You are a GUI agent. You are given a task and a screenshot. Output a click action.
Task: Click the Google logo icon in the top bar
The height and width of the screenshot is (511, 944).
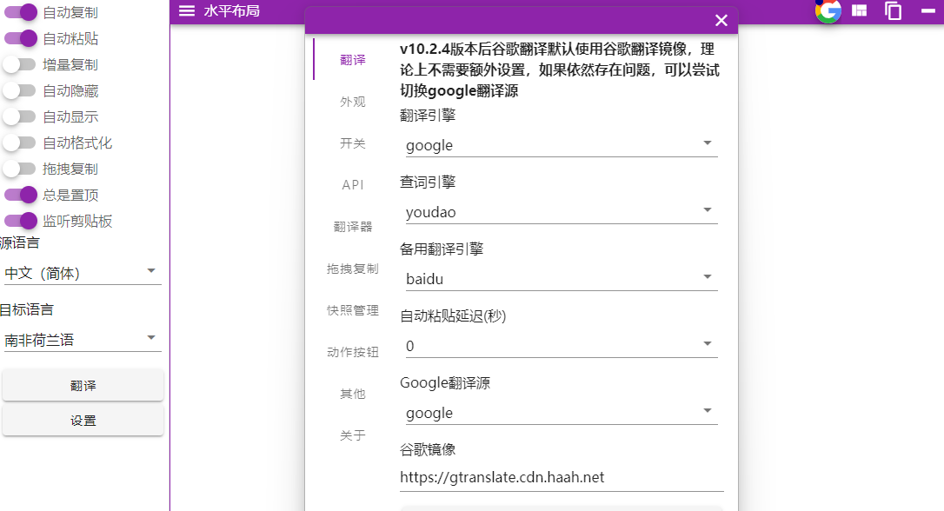point(828,11)
